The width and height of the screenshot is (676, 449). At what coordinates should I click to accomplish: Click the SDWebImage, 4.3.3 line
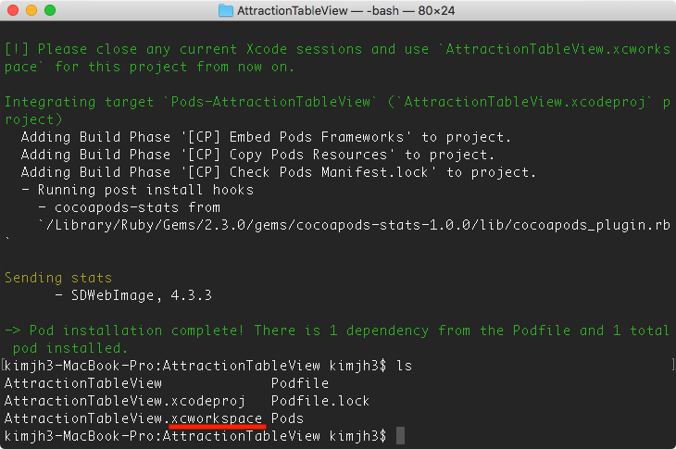coord(133,295)
